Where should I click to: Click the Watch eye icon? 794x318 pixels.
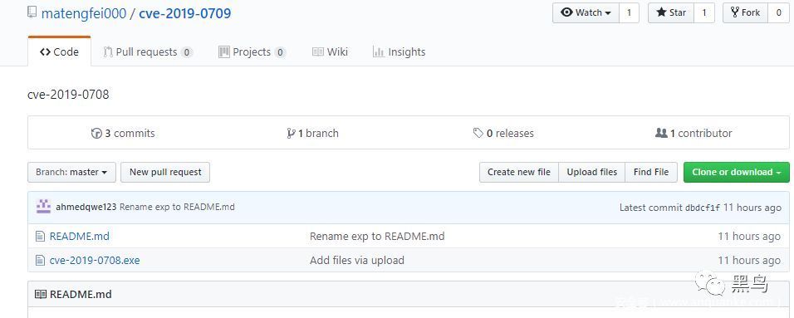point(566,12)
